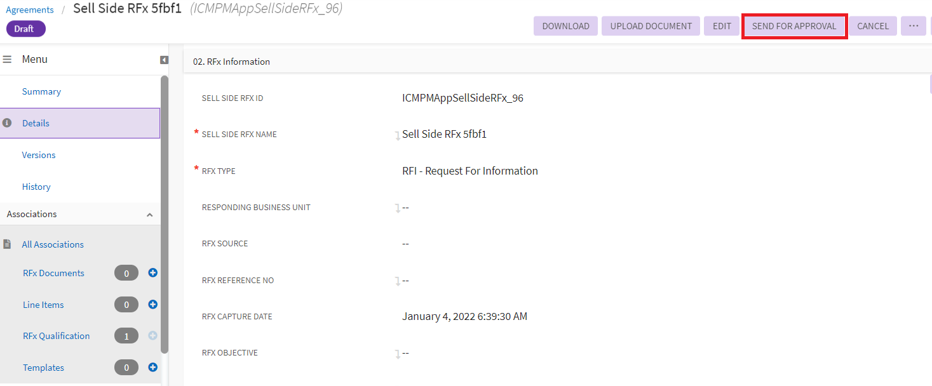Click the hamburger Menu icon
The height and width of the screenshot is (386, 932).
[7, 59]
